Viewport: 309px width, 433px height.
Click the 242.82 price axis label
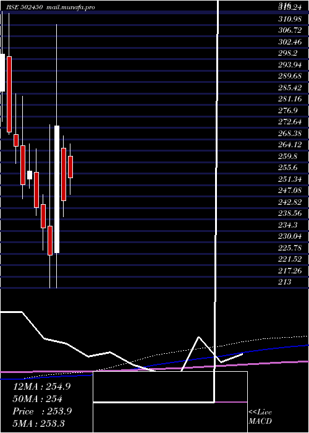290,202
